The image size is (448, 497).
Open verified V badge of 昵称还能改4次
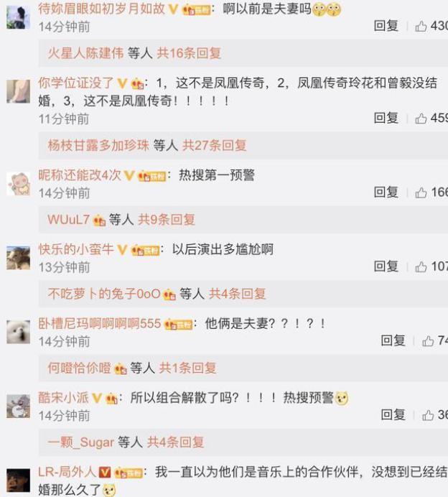click(x=129, y=175)
